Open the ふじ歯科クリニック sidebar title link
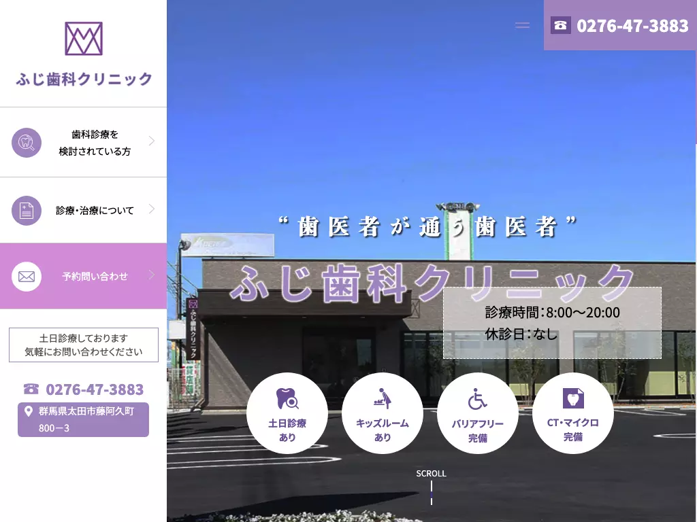Viewport: 697px width, 522px height. point(84,79)
